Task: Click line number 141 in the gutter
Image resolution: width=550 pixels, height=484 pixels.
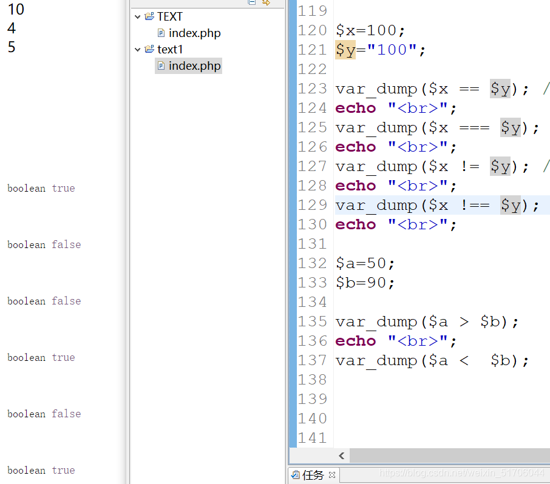Action: 312,438
